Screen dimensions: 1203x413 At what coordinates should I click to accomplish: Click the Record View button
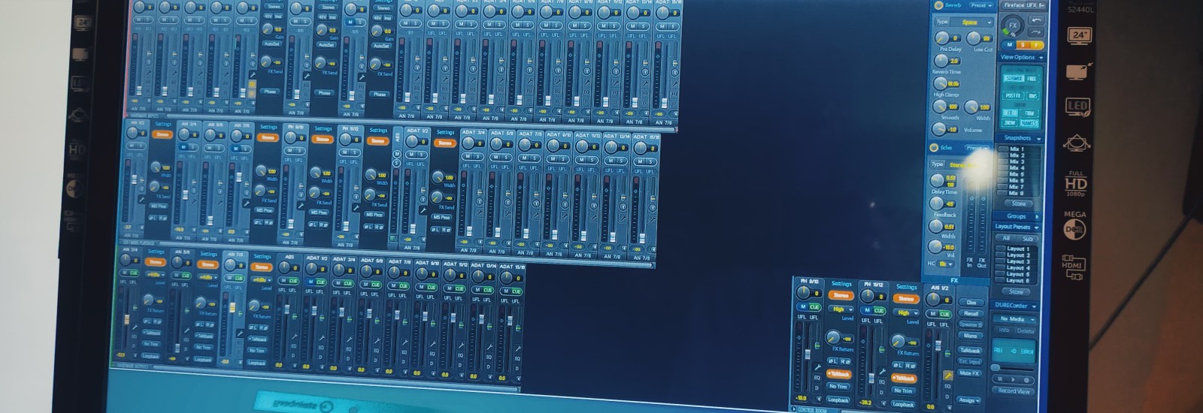1014,391
